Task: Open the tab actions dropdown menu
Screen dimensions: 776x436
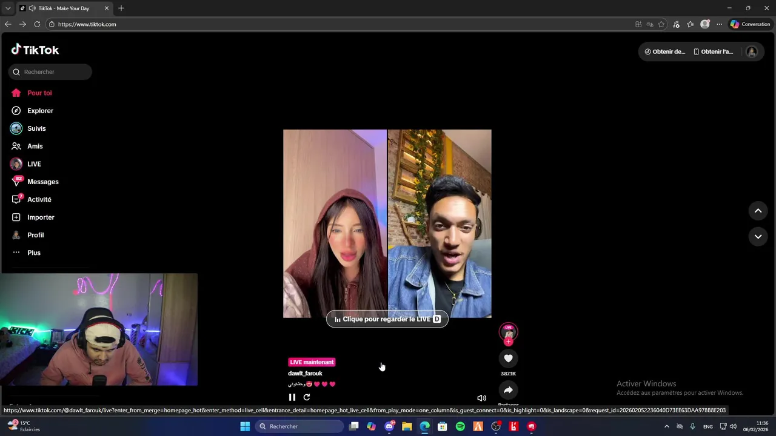Action: pos(8,8)
